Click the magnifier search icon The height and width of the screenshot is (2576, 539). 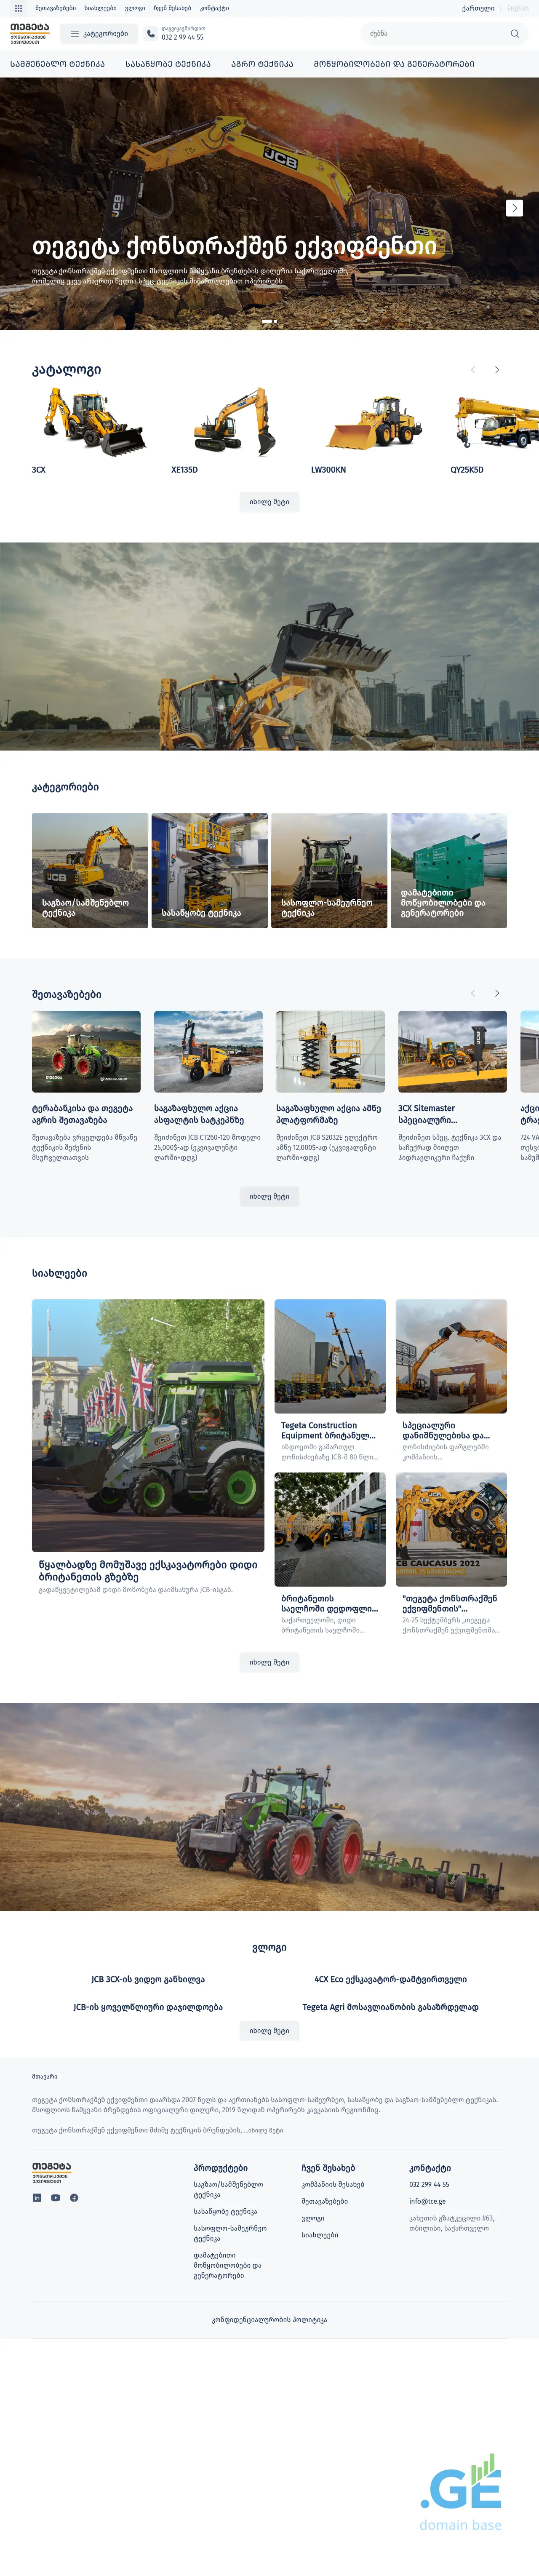pyautogui.click(x=514, y=34)
